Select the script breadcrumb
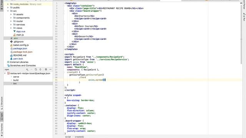This screenshot has height=138, width=246. pyautogui.click(x=68, y=137)
